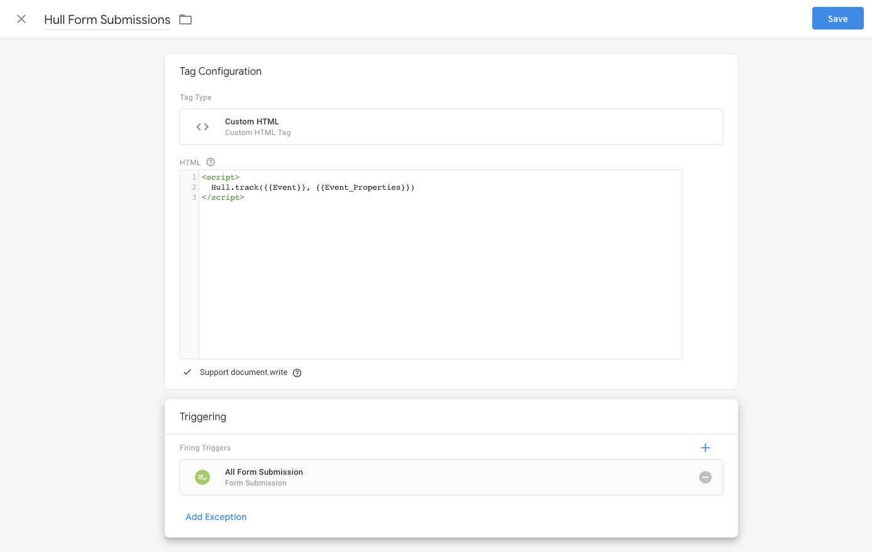Open help icon next to HTML label
The width and height of the screenshot is (872, 552).
pyautogui.click(x=211, y=162)
